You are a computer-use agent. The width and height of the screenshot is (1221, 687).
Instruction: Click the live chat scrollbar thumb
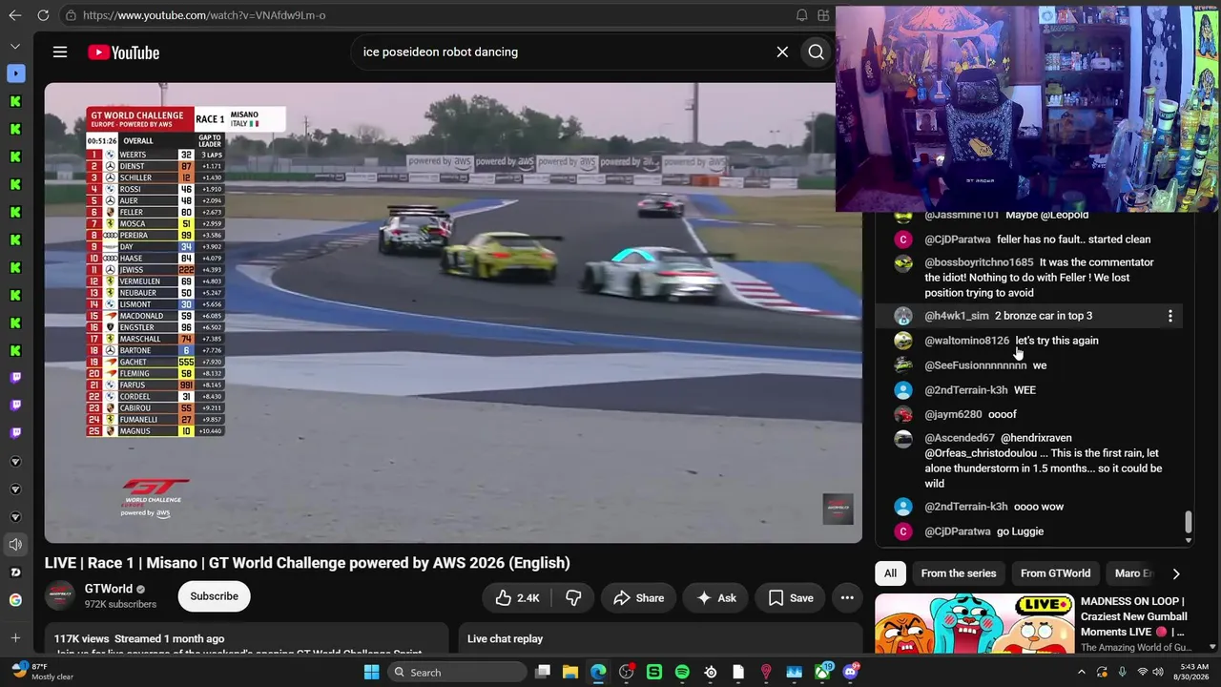click(x=1189, y=522)
